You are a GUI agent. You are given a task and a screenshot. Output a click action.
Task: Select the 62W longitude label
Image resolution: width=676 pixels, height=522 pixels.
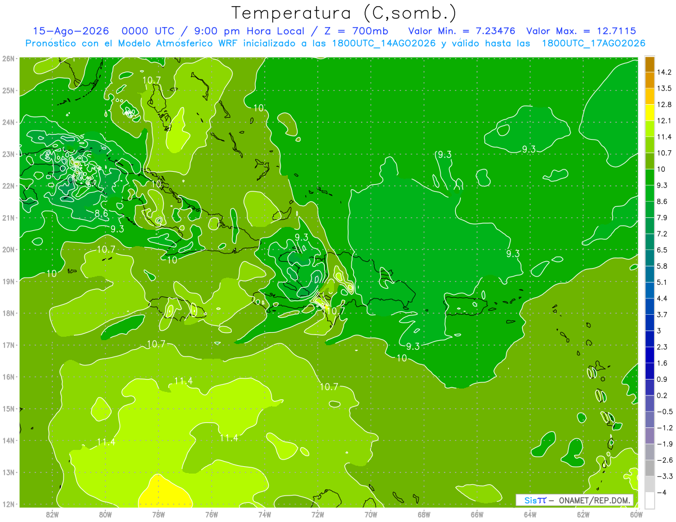[583, 514]
